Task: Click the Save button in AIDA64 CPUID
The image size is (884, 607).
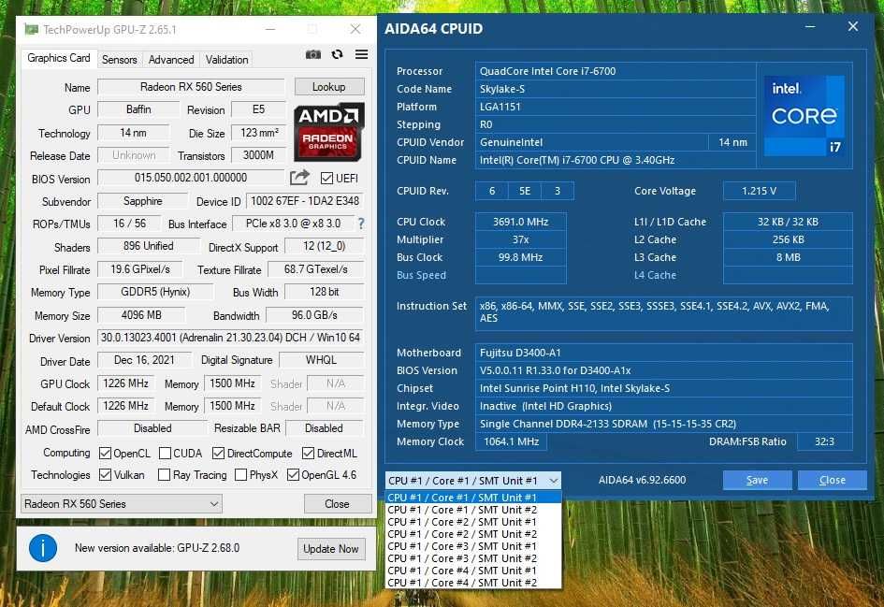Action: [x=757, y=480]
